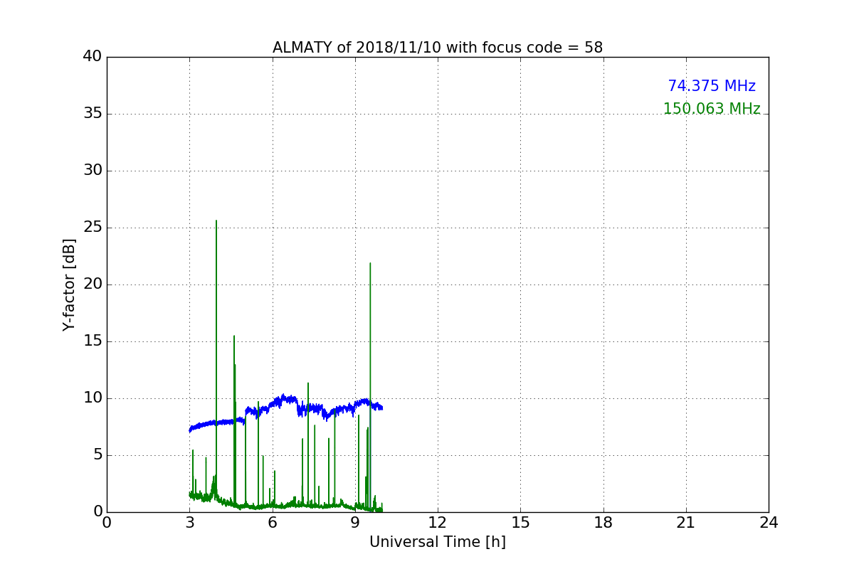Click the y-axis tick label '20'
854x569 pixels.
[x=93, y=284]
